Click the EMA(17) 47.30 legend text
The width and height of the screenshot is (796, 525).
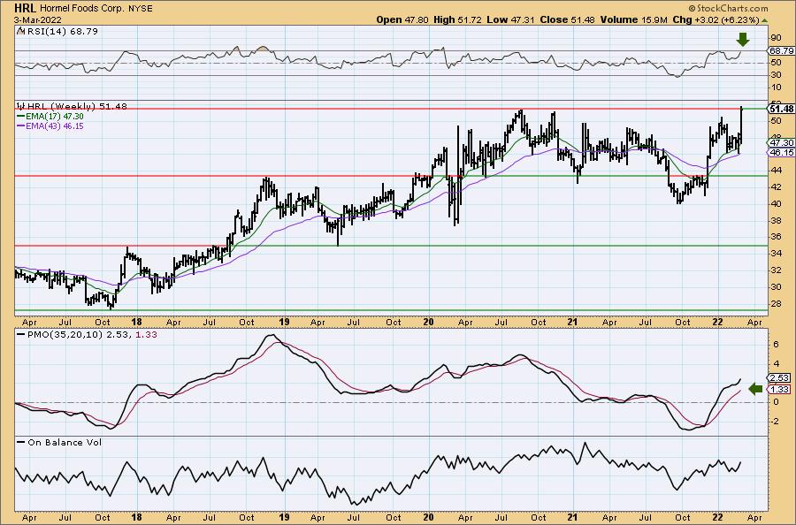click(55, 116)
